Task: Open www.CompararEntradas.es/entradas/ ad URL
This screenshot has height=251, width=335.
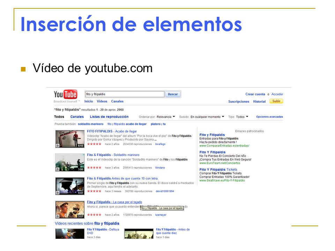Action: point(224,146)
